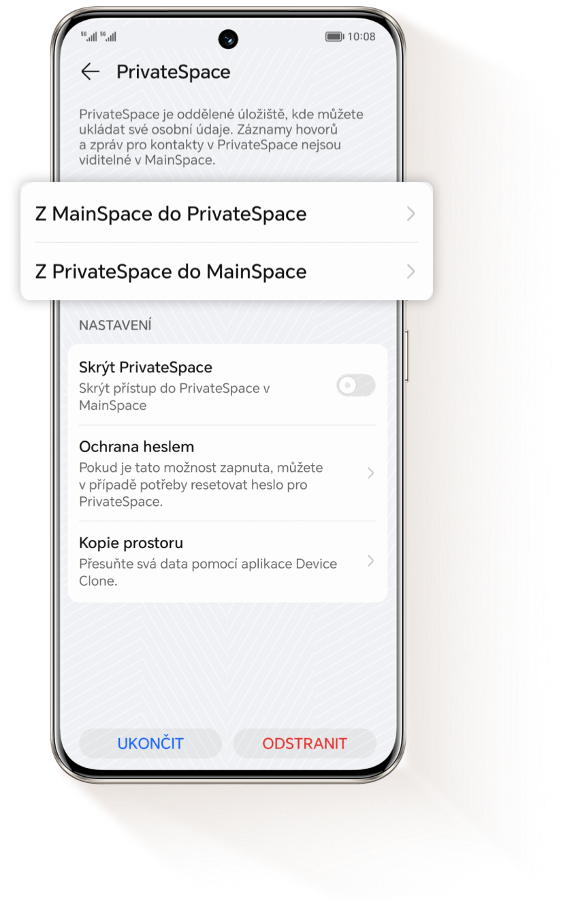This screenshot has width=576, height=911.
Task: Tap the UKONČIT button
Action: coord(150,744)
